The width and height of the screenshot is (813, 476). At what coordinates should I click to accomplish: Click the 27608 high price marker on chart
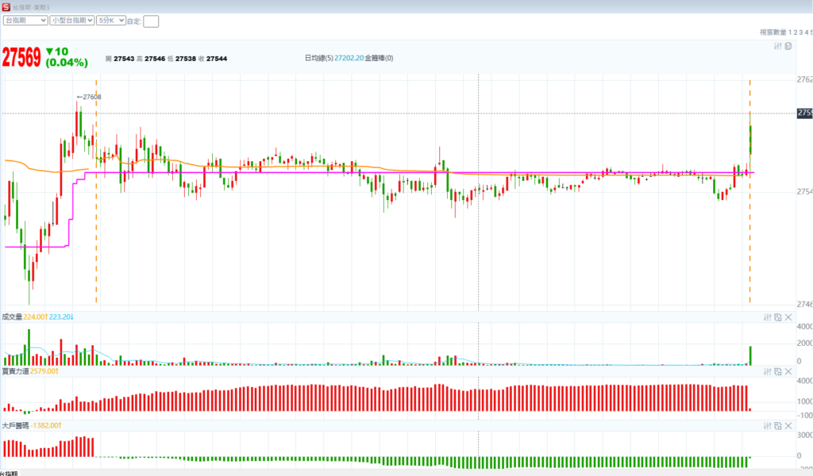(x=91, y=97)
